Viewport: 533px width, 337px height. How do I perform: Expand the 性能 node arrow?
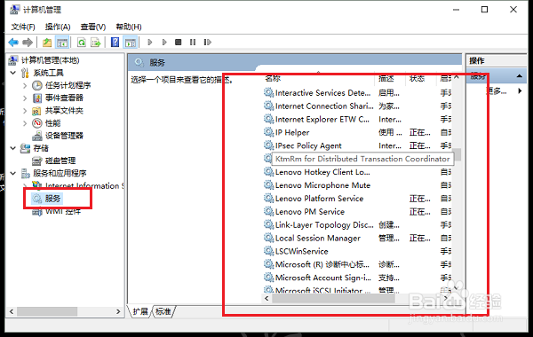(25, 123)
